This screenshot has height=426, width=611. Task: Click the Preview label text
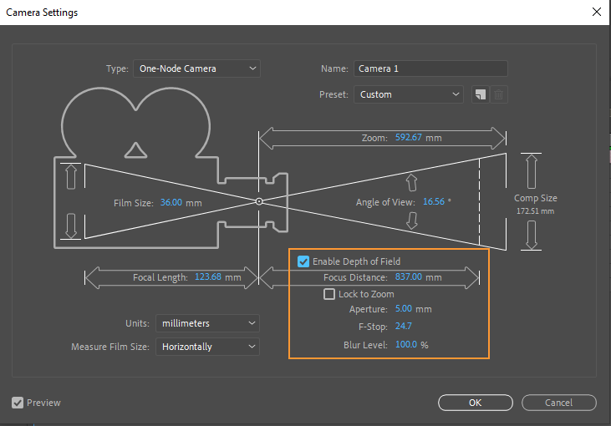point(43,403)
